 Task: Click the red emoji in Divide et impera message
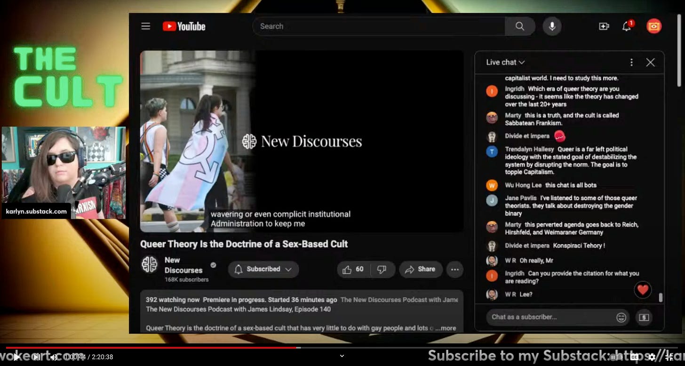click(x=559, y=136)
